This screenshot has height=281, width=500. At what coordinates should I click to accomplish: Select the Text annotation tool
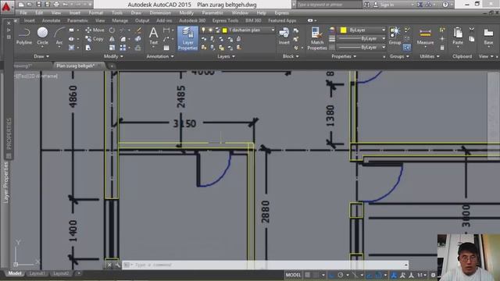pos(153,36)
